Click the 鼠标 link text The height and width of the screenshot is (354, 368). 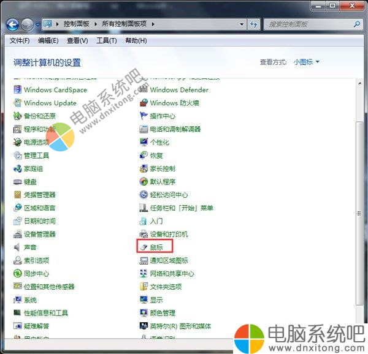[x=156, y=247]
